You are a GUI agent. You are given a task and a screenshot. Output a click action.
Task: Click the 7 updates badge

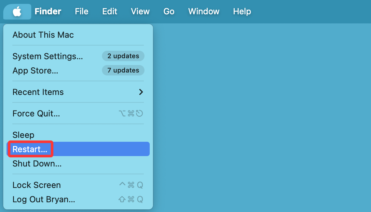[x=123, y=70]
